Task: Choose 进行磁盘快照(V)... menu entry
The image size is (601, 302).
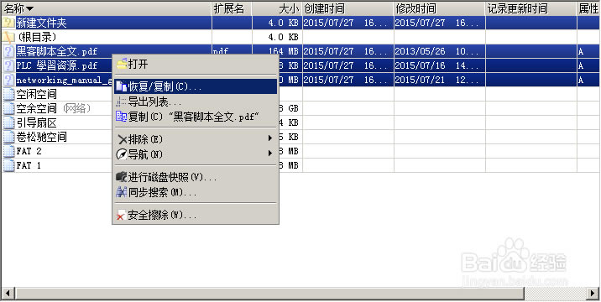Action: [196, 177]
